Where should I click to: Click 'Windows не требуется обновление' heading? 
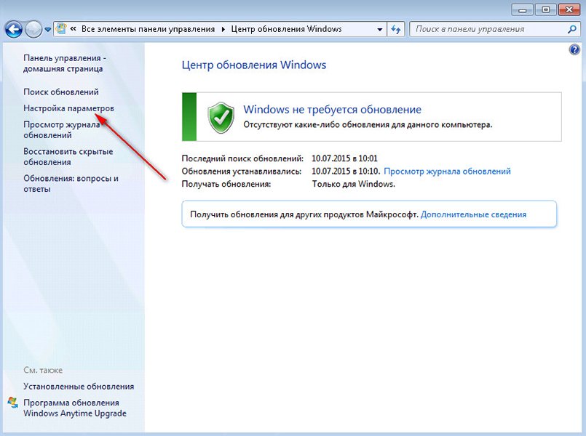[332, 109]
